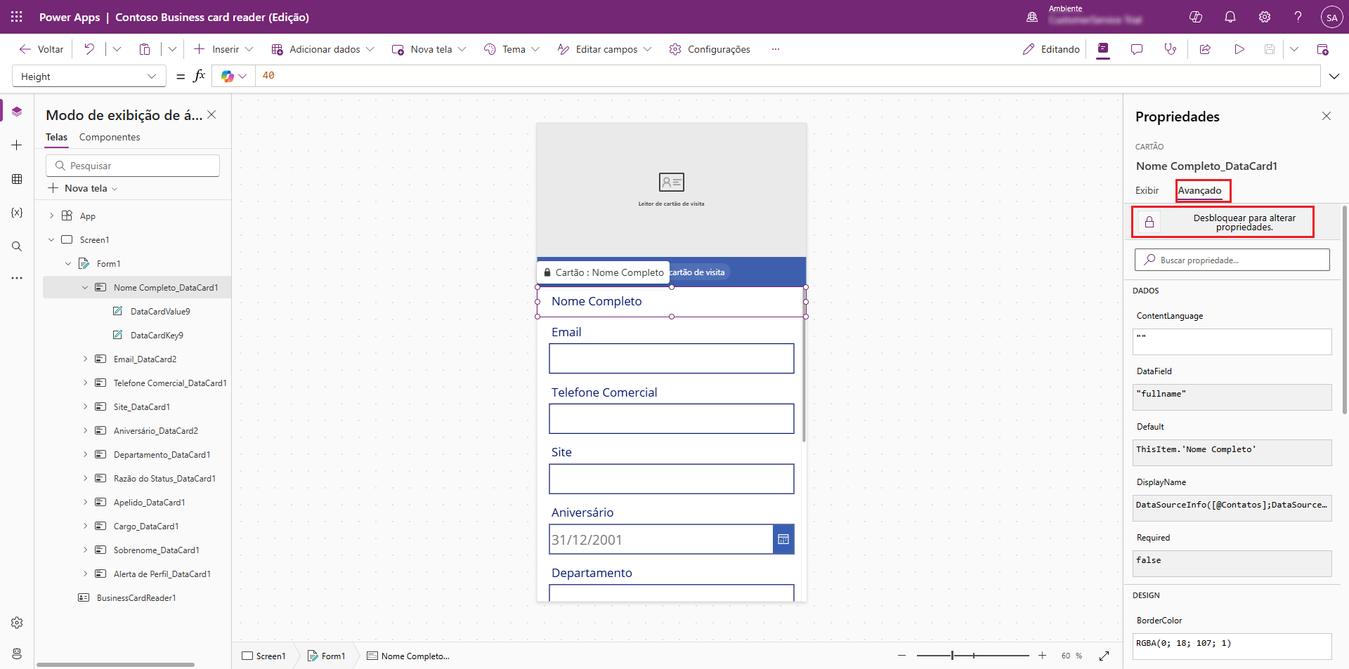1349x669 pixels.
Task: Click the business card reader image icon
Action: coord(672,183)
